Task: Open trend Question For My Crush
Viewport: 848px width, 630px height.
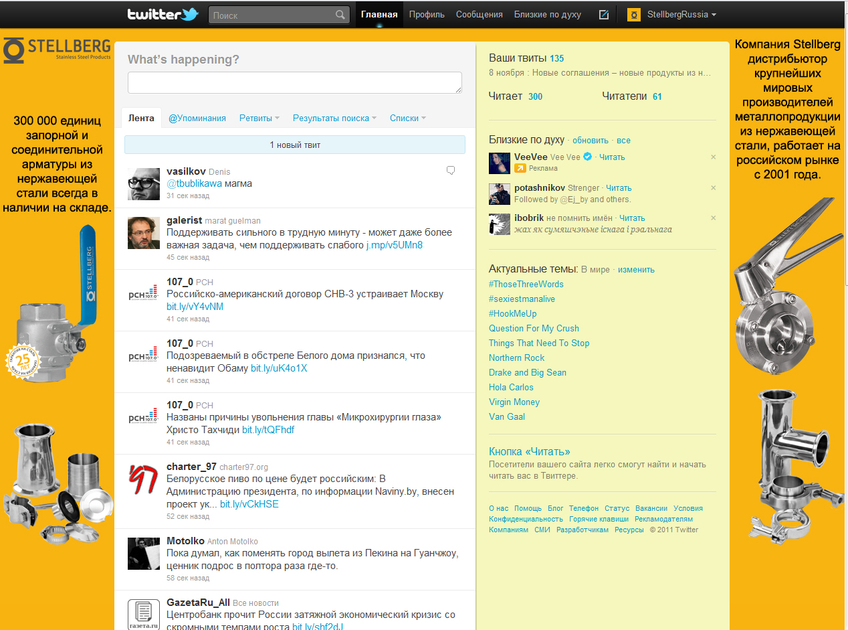Action: click(x=534, y=329)
